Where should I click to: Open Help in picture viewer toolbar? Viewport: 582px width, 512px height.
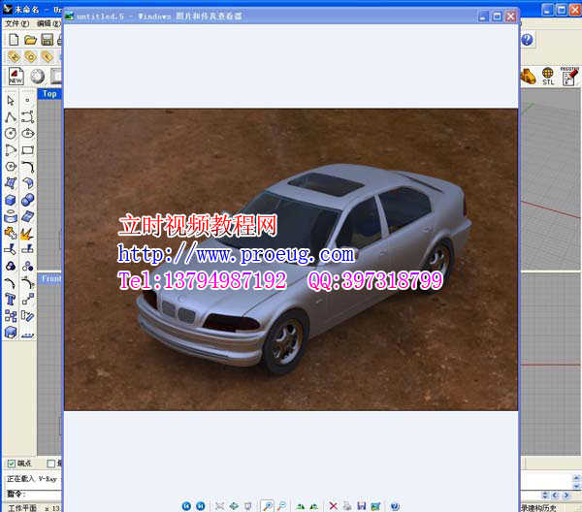coord(395,506)
